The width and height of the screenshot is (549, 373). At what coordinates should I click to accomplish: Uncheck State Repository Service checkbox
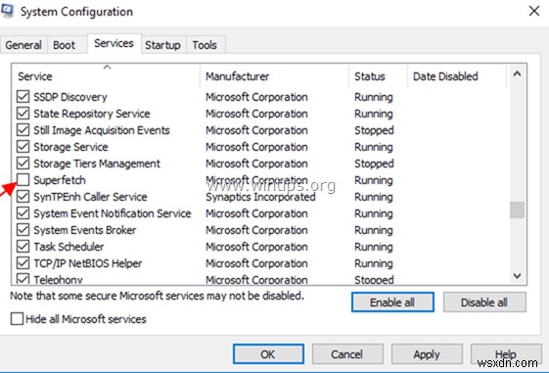tap(23, 114)
